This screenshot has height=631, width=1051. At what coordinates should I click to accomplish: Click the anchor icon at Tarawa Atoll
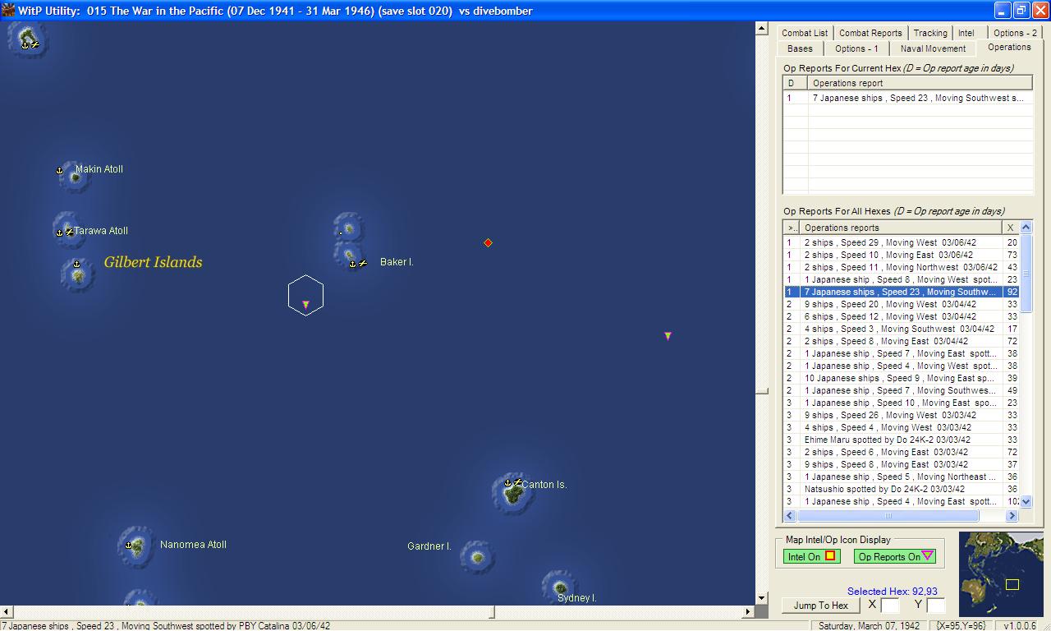[59, 233]
